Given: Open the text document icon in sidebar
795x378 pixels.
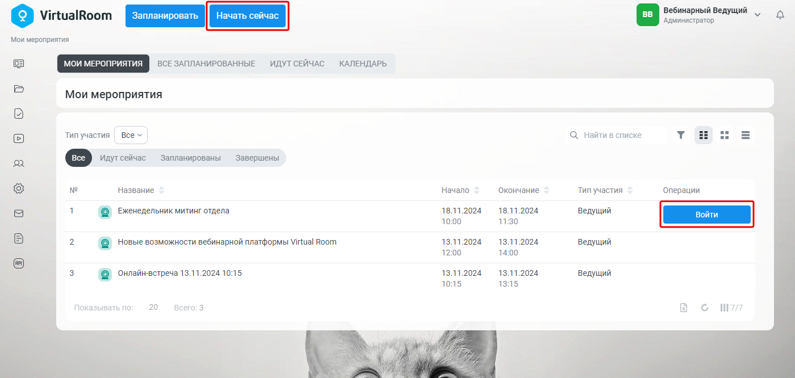Looking at the screenshot, I should (19, 238).
